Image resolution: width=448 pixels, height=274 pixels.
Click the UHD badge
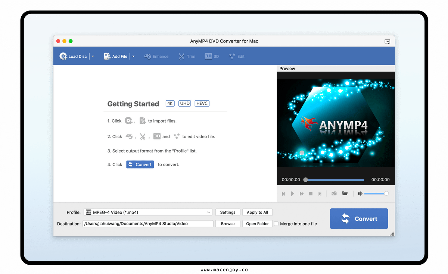184,103
